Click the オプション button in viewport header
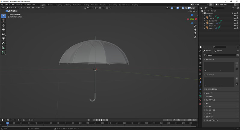 point(192,11)
